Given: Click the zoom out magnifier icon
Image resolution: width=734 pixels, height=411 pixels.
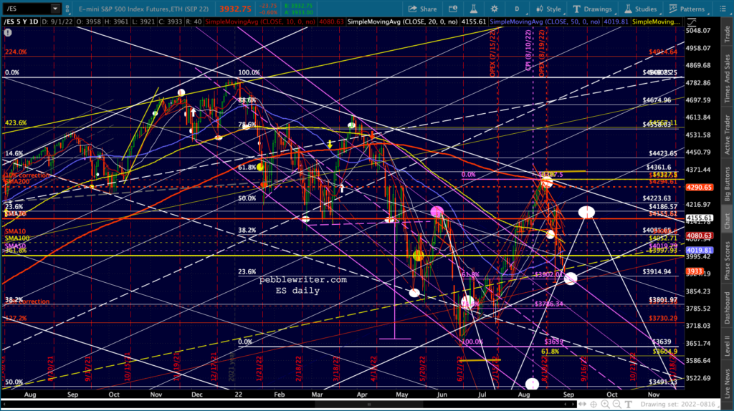Looking at the screenshot, I should click(617, 405).
